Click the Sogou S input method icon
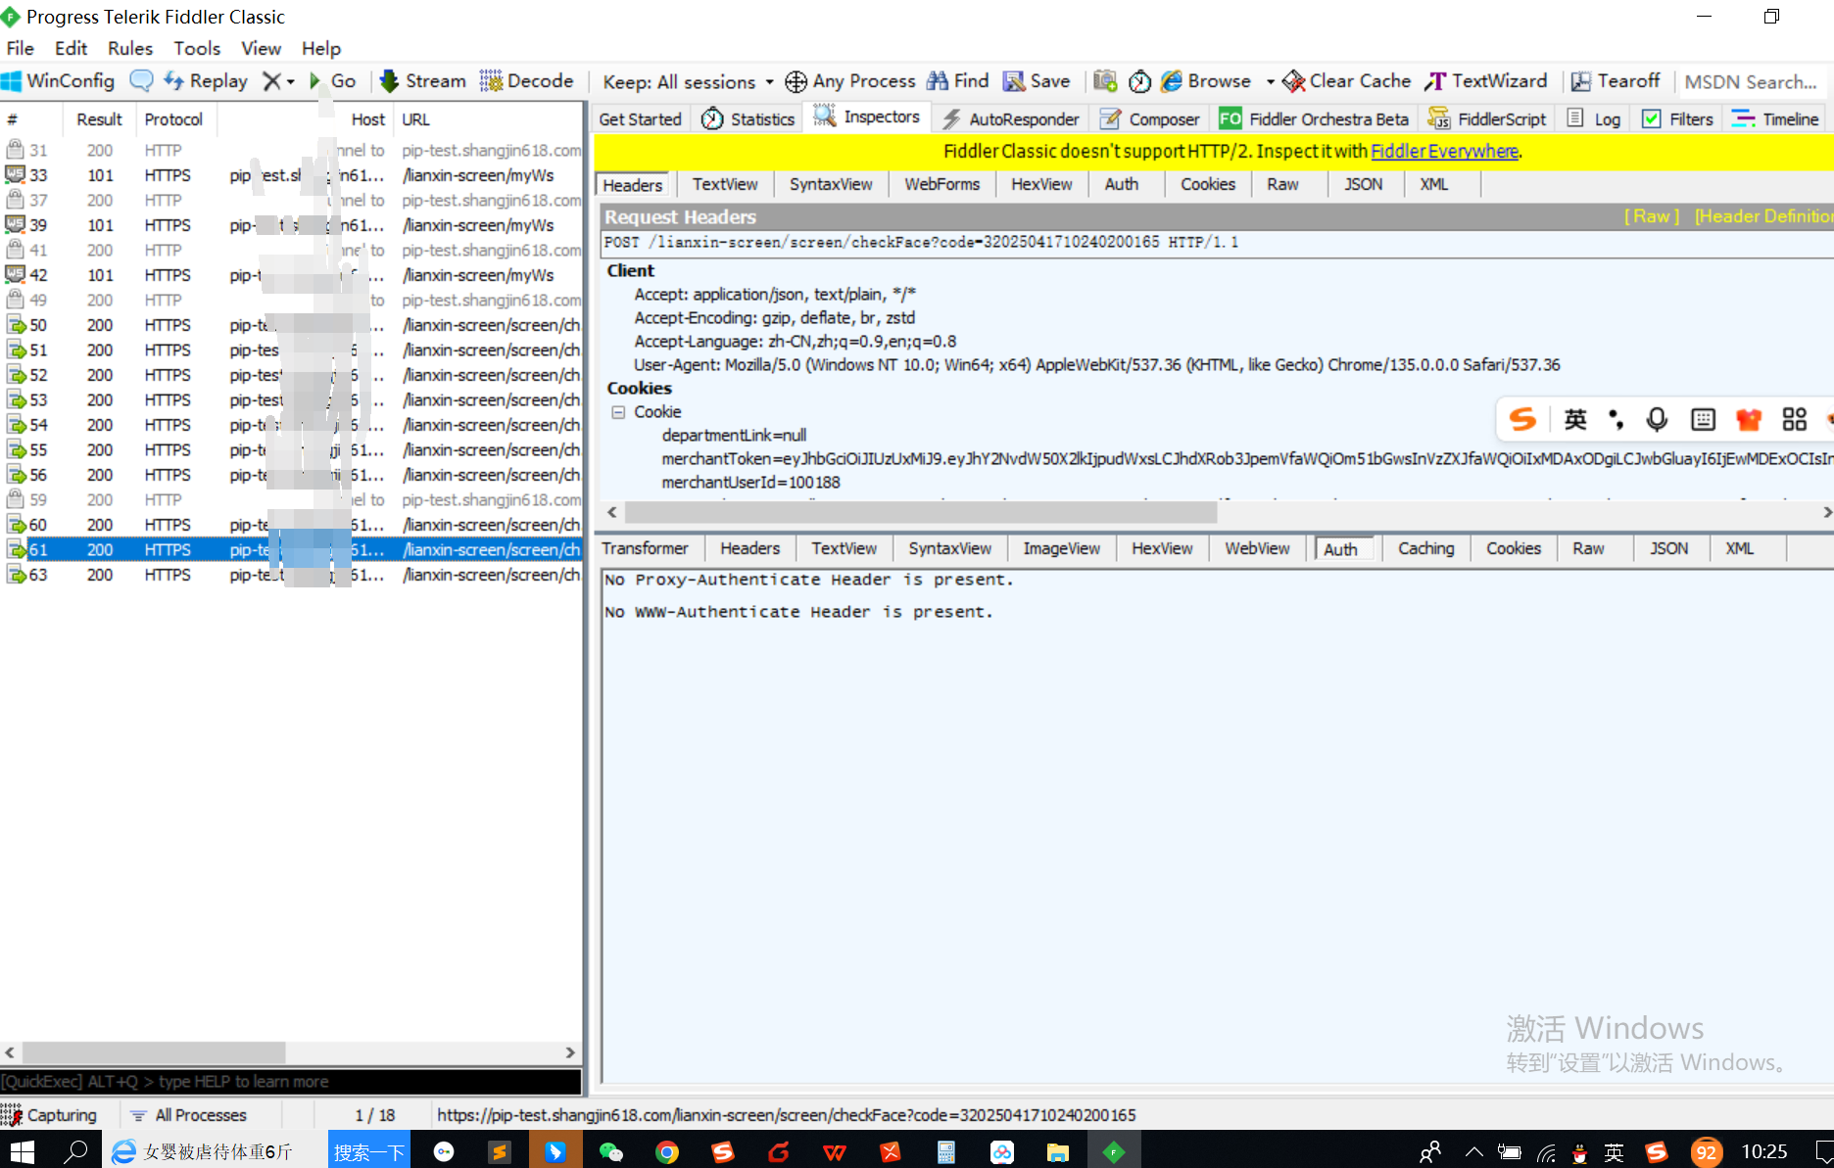This screenshot has height=1168, width=1834. (1521, 420)
